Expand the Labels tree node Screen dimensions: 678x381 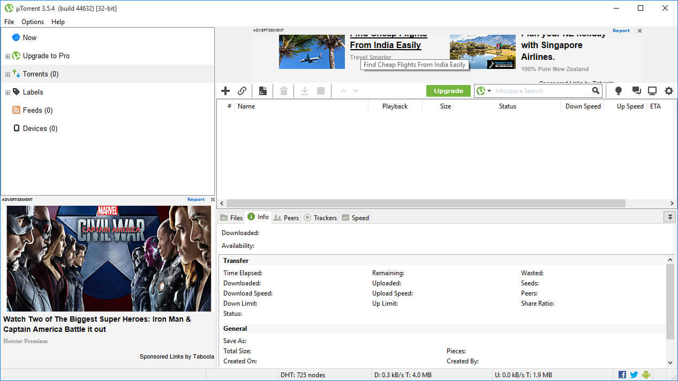click(x=7, y=92)
